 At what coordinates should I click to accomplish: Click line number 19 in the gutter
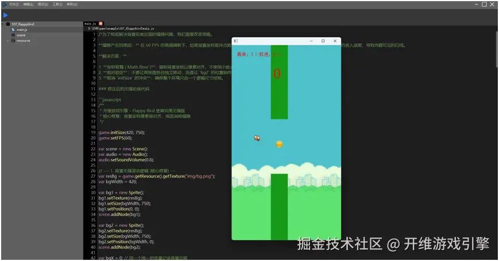point(93,133)
